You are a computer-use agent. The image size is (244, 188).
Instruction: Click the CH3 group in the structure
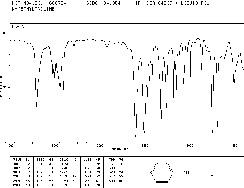click(207, 173)
